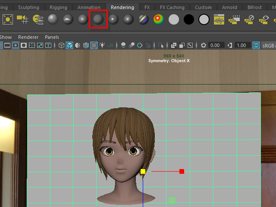276x207 pixels.
Task: Toggle the blue ON view transform button
Action: (x=256, y=45)
